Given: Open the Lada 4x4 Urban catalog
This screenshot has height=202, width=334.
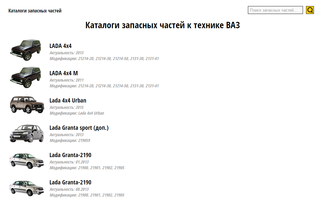Looking at the screenshot, I should pos(68,100).
